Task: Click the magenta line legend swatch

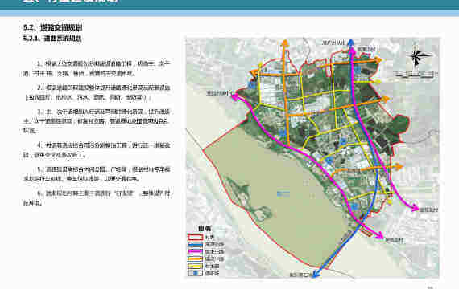Action: point(195,251)
